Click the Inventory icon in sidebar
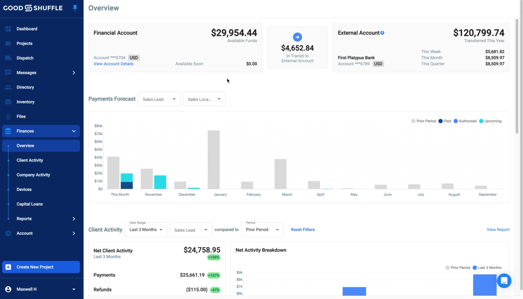This screenshot has width=523, height=299. coord(8,102)
